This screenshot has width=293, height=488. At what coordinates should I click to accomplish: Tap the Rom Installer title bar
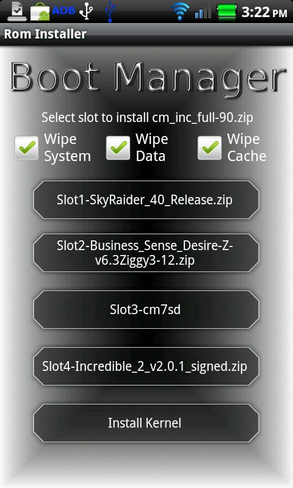(146, 34)
